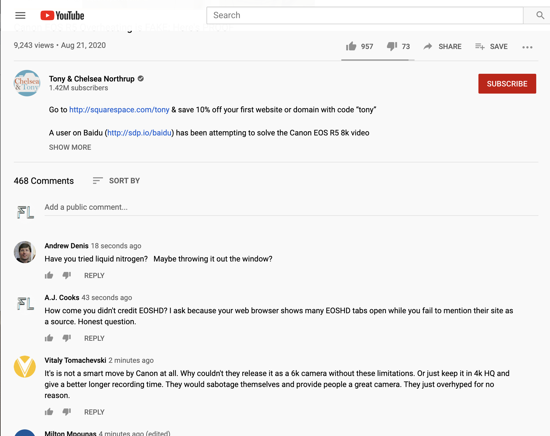Click the '468 Comments' count text
Image resolution: width=550 pixels, height=436 pixels.
(44, 181)
